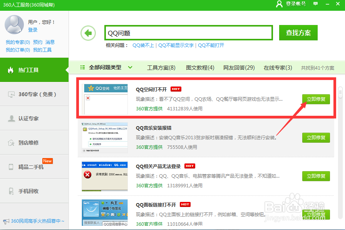
Task: Open the 手机回收 sidebar section
Action: tap(34, 191)
